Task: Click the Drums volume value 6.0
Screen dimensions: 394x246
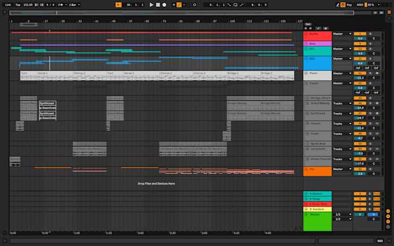Action: tap(360, 38)
